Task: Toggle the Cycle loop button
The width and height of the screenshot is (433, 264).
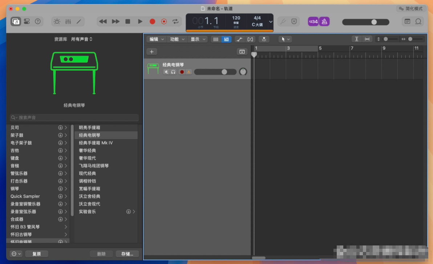Action: 175,21
